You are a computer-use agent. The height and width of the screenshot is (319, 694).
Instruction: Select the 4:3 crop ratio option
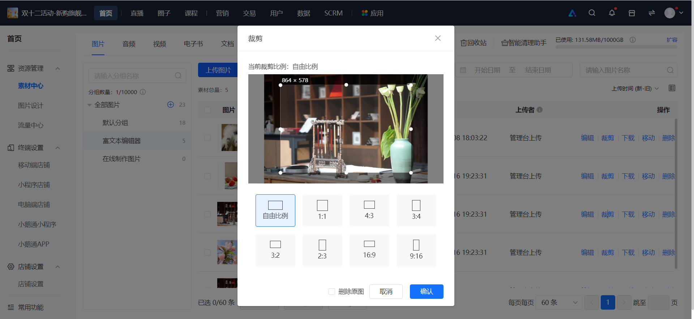pos(369,211)
